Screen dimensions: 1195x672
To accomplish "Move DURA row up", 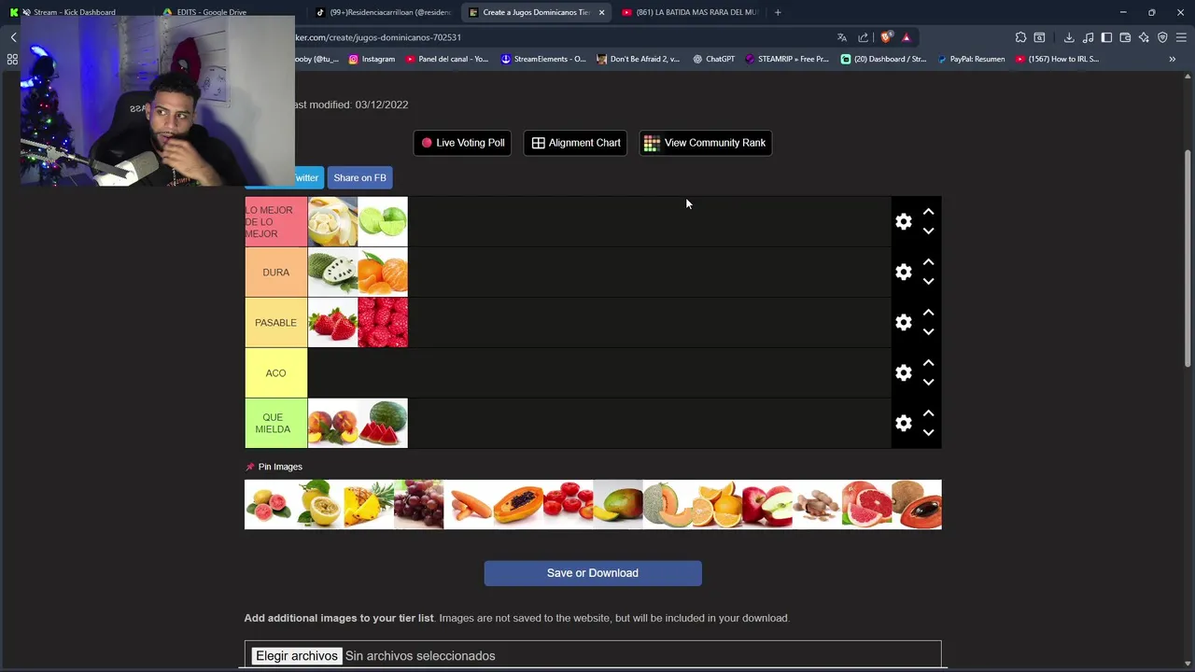I will pyautogui.click(x=928, y=262).
